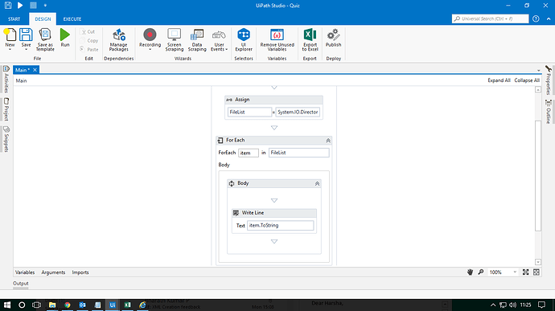This screenshot has height=311, width=555.
Task: Toggle the overview icon
Action: 536,272
